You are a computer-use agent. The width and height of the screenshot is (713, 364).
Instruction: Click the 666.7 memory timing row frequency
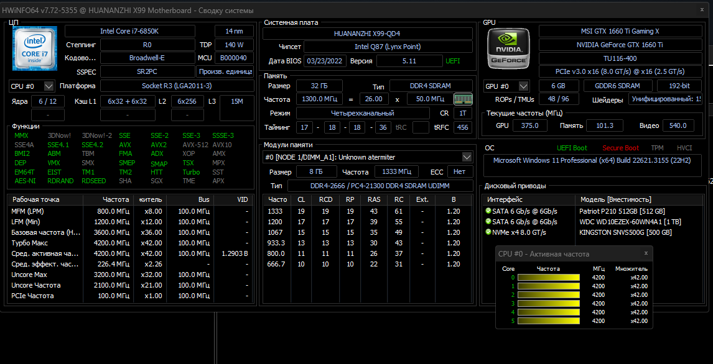[x=276, y=264]
